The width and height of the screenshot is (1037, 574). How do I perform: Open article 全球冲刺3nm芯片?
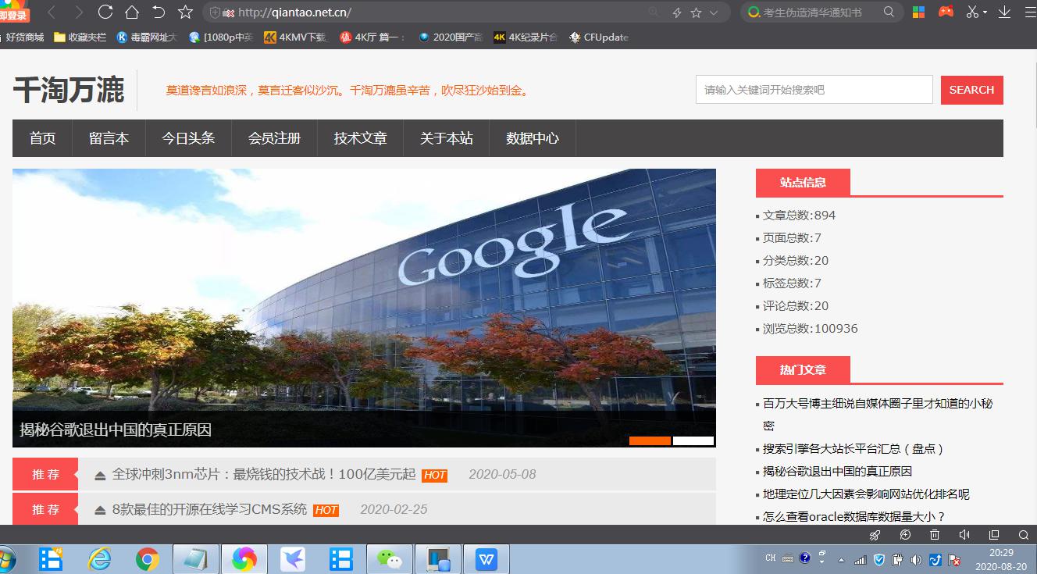tap(264, 474)
